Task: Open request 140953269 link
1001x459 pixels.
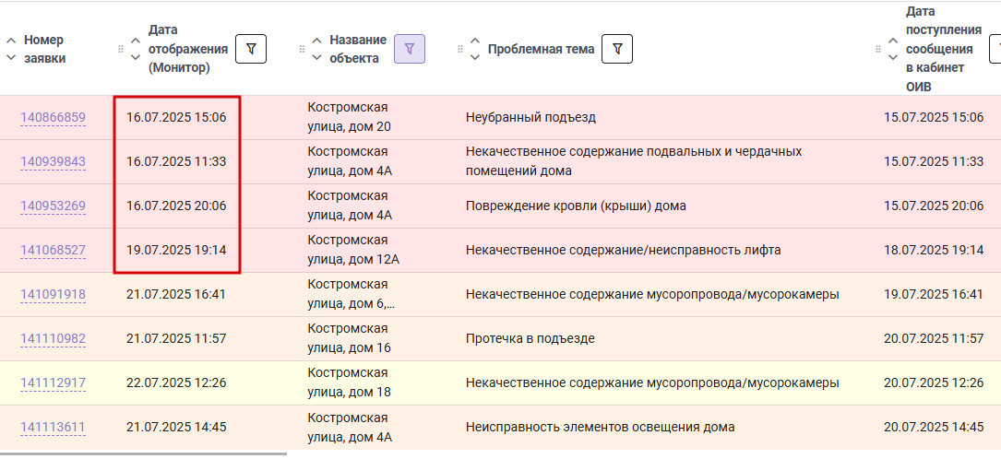Action: coord(53,206)
